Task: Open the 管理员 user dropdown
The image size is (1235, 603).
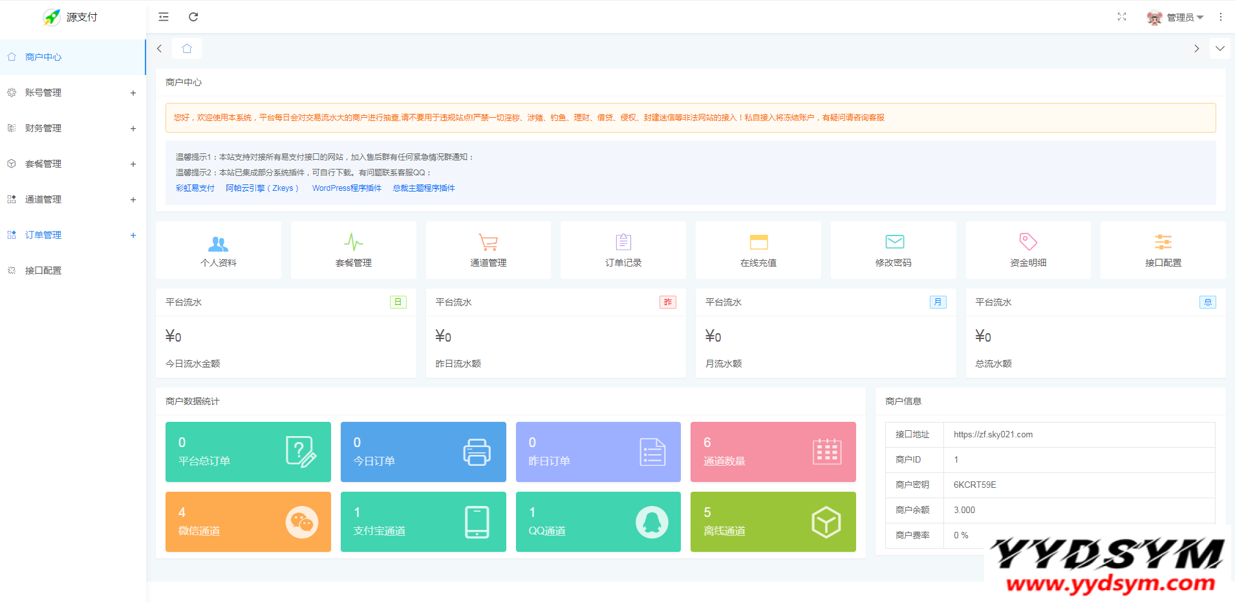Action: pyautogui.click(x=1176, y=17)
